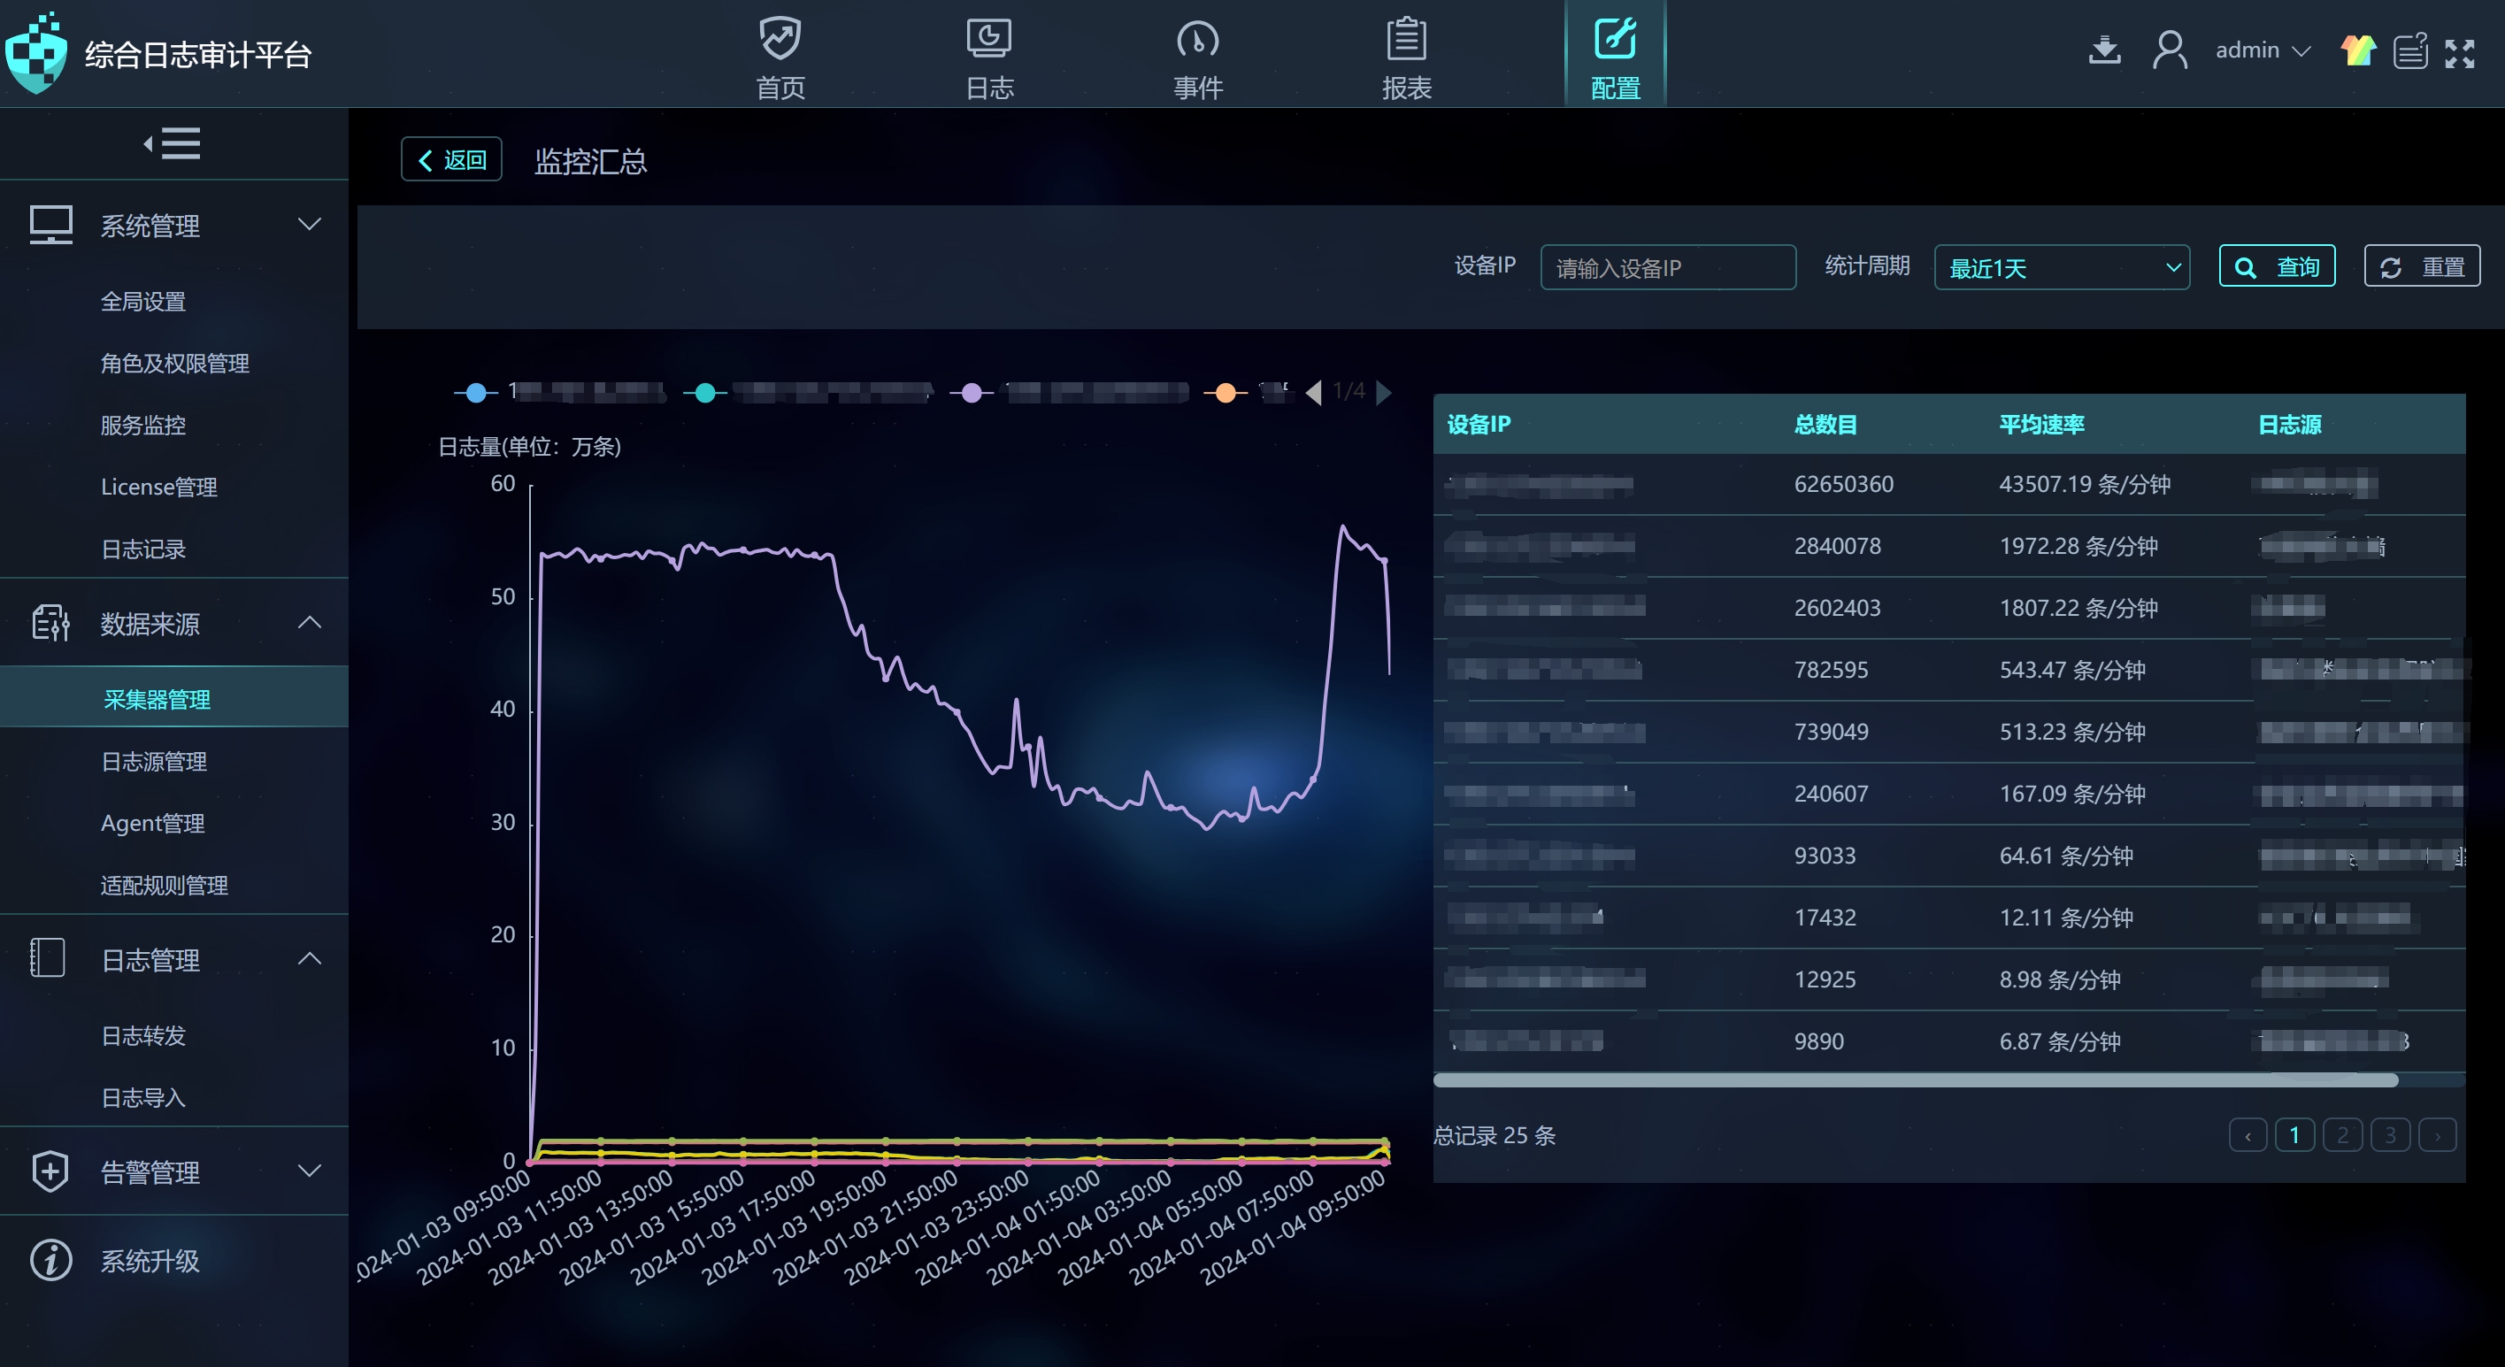Image resolution: width=2505 pixels, height=1367 pixels.
Task: Open the 统计周期 dropdown showing 最近1天
Action: click(2062, 267)
